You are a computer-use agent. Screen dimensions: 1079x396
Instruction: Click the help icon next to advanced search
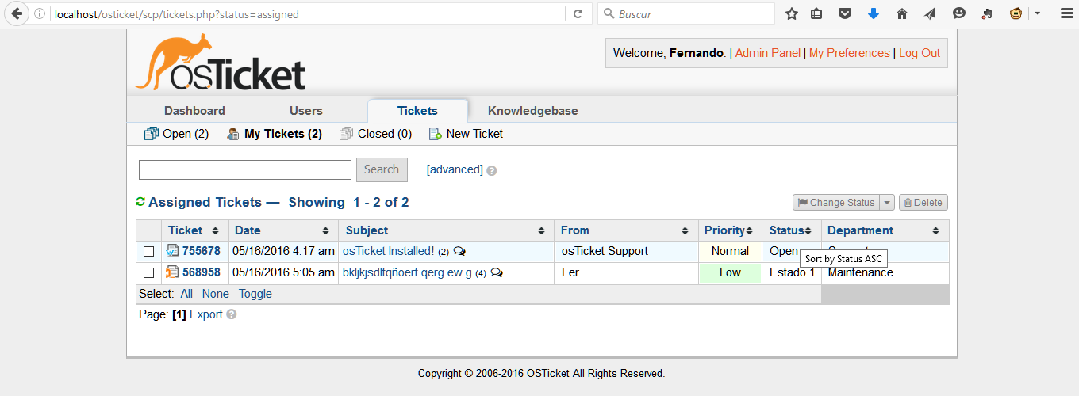click(x=492, y=170)
